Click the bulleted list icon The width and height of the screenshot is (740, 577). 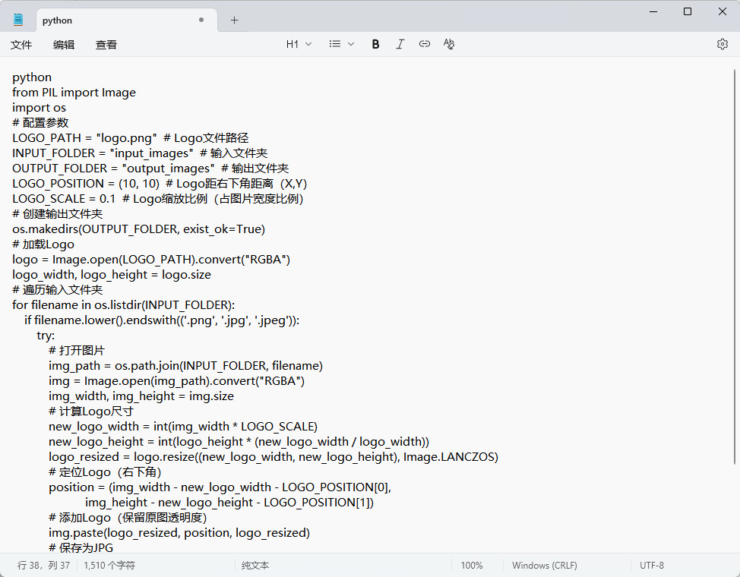click(335, 44)
